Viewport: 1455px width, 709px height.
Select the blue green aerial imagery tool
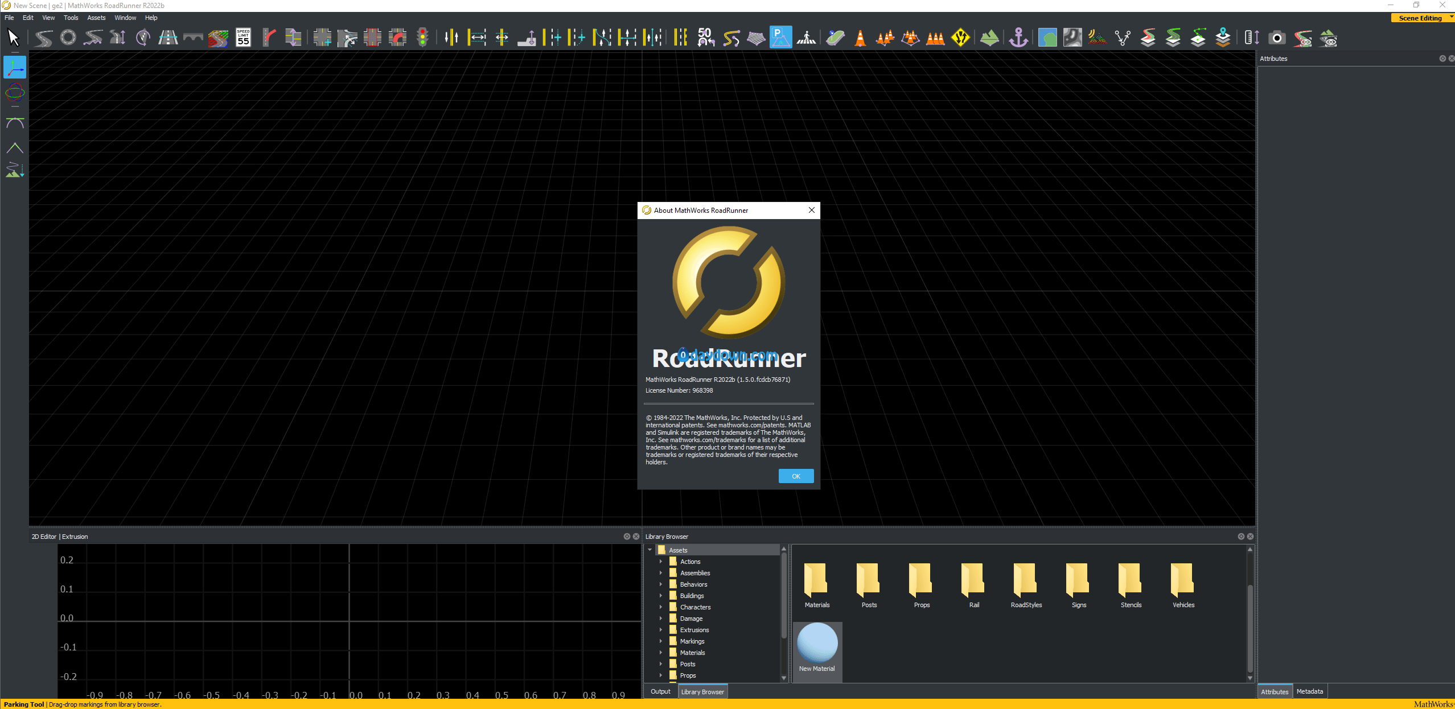pyautogui.click(x=1047, y=38)
